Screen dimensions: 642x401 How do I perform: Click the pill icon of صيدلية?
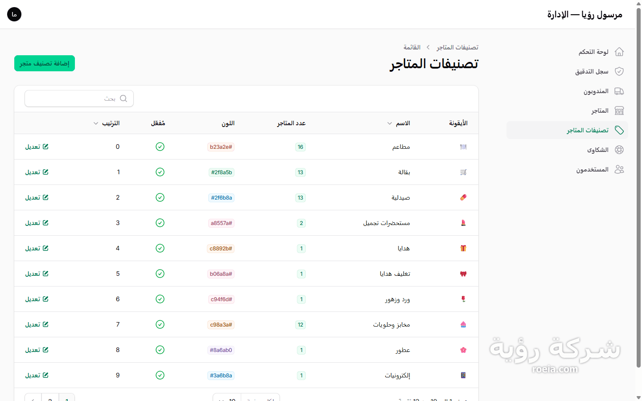(463, 197)
